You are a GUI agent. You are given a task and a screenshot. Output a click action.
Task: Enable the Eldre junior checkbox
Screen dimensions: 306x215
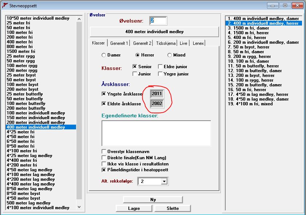pos(160,67)
